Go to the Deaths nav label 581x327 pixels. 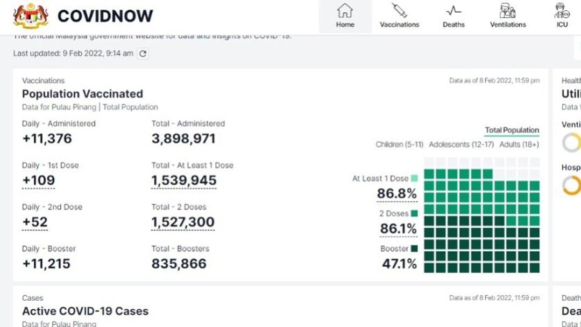[x=454, y=24]
